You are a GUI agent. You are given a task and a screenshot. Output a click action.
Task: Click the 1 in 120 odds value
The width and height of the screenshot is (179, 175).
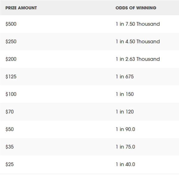[x=125, y=112]
